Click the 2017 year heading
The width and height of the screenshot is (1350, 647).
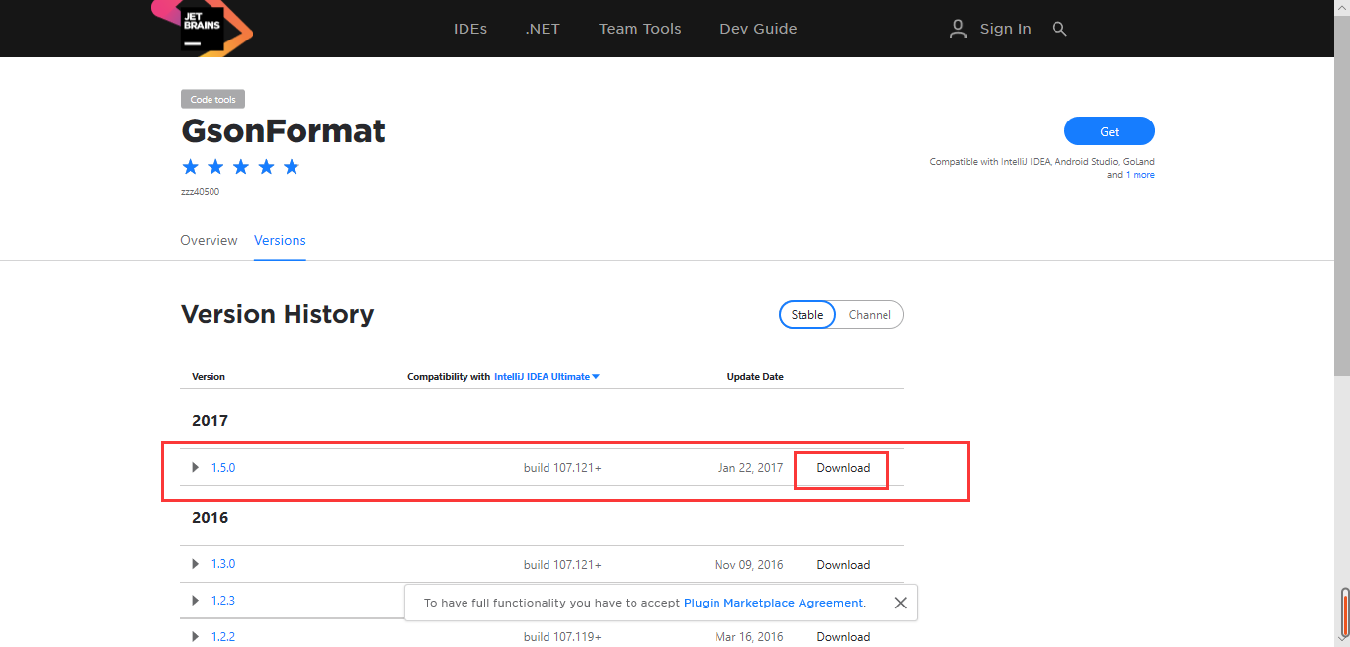[210, 421]
